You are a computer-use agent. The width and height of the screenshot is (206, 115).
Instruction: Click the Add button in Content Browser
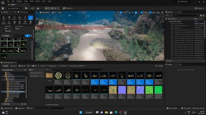tap(5, 66)
